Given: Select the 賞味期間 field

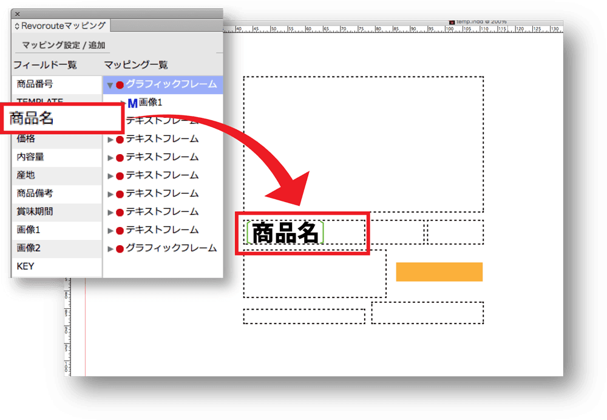Looking at the screenshot, I should point(56,212).
